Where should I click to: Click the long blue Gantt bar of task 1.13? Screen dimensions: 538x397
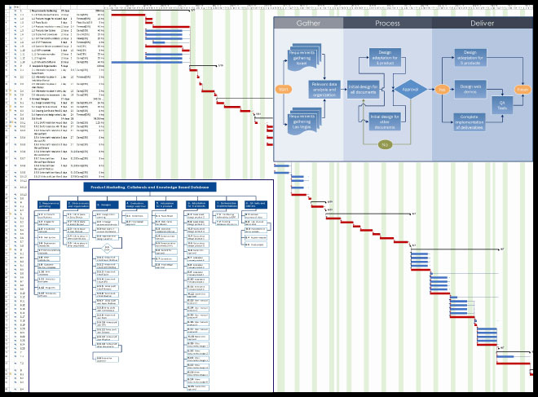(x=147, y=62)
